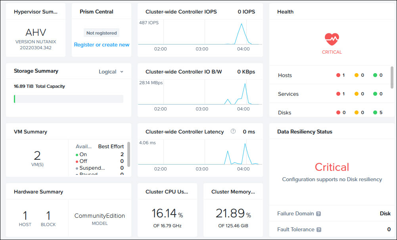
Task: Click the AHV hypervisor name
Action: (x=36, y=33)
